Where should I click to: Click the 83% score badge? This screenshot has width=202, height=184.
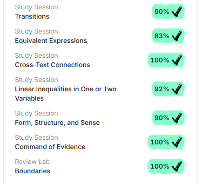tap(168, 36)
